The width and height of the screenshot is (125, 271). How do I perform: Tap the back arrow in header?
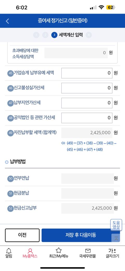[x=7, y=21]
